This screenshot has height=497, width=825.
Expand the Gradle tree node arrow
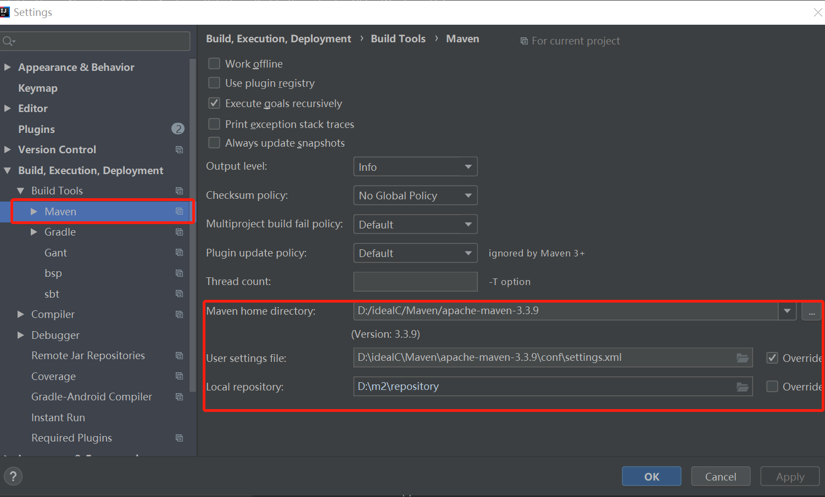[x=34, y=232]
